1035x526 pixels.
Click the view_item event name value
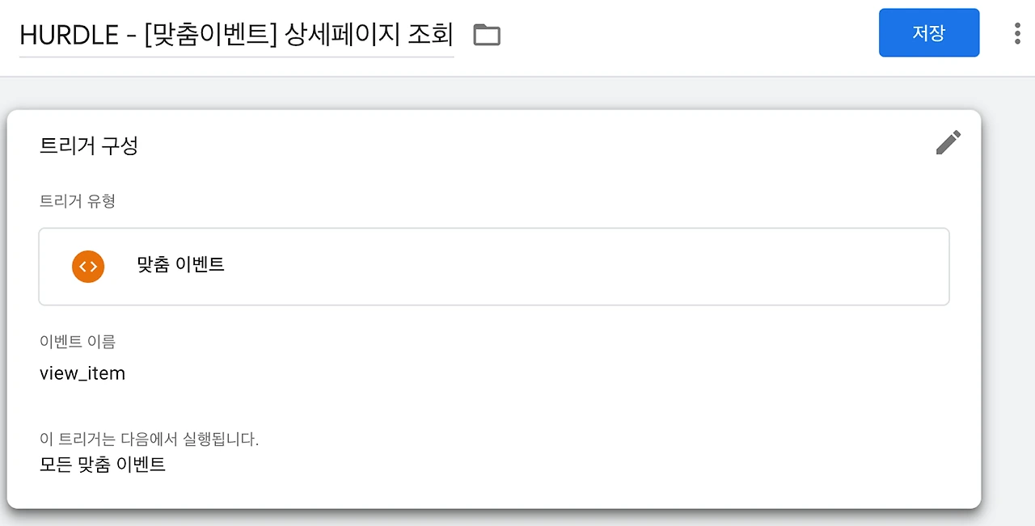(82, 374)
